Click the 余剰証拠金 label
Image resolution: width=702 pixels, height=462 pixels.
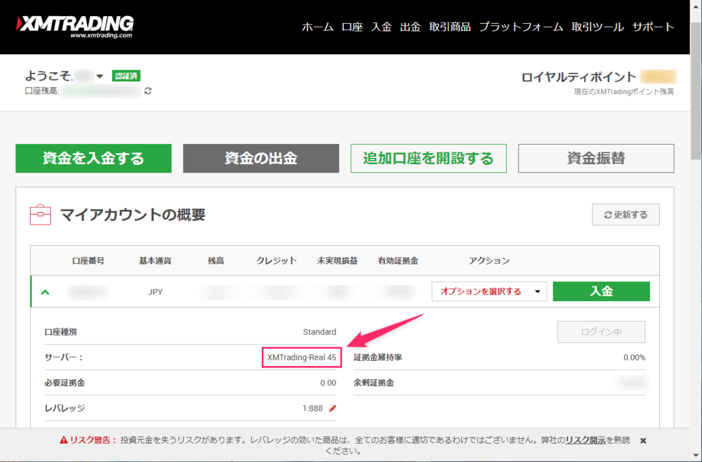tap(374, 383)
